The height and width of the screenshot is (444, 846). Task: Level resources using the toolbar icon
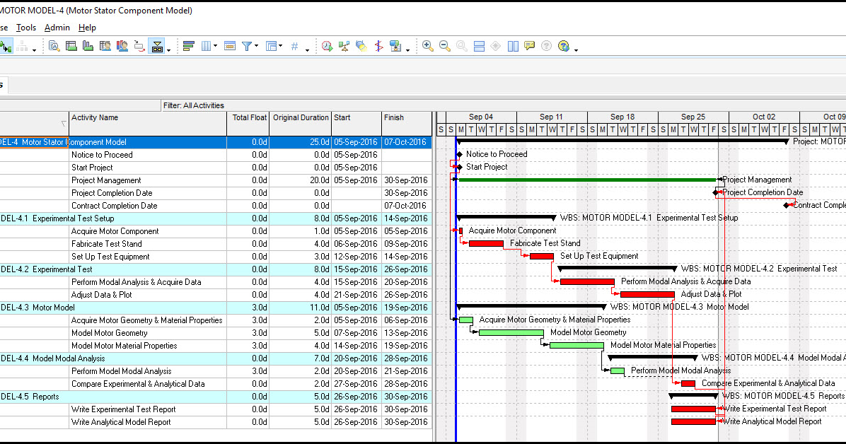(344, 45)
